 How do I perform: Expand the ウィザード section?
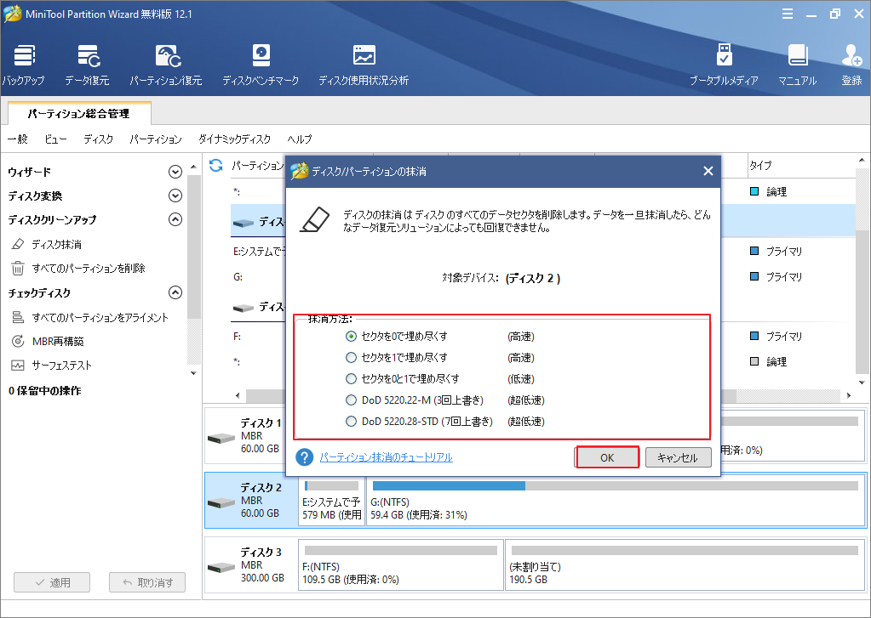175,172
